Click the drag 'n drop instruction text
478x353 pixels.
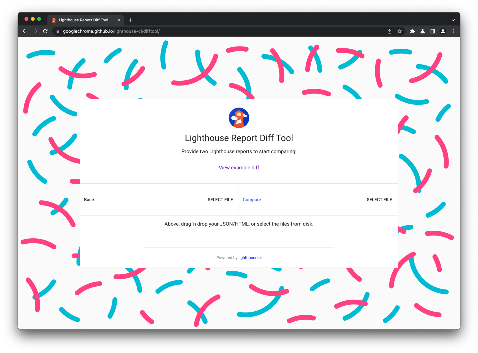[x=239, y=224]
